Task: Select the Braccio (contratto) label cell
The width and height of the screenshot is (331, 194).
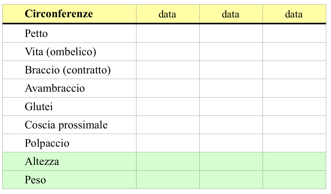Action: pos(68,70)
